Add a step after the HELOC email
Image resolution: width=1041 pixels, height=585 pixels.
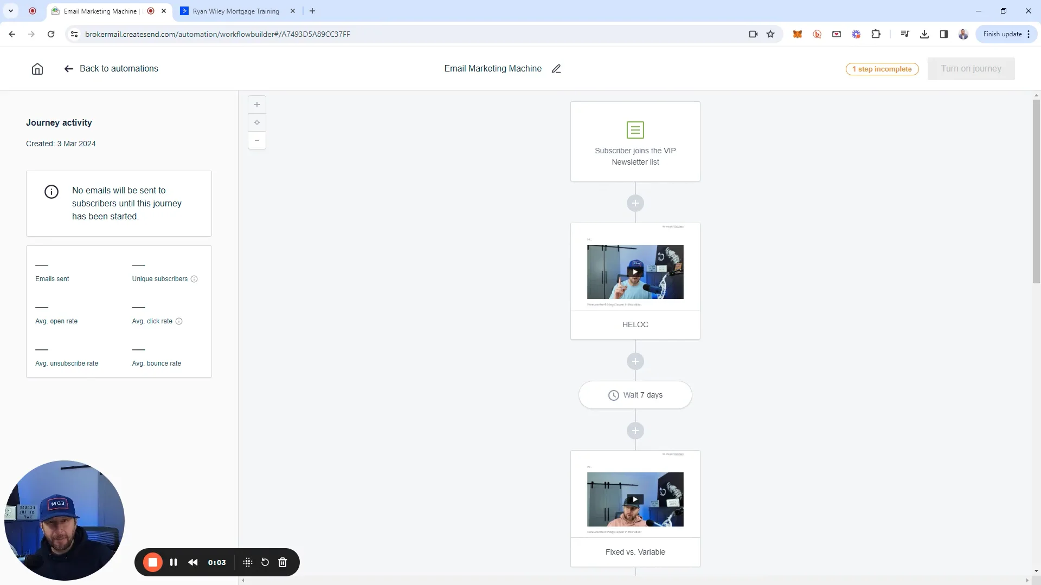[635, 361]
